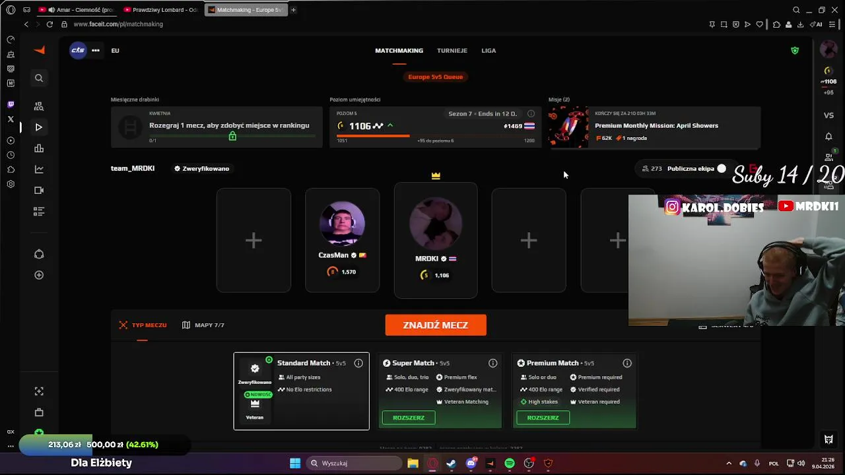Click the address bar URL
This screenshot has width=845, height=475.
[118, 24]
